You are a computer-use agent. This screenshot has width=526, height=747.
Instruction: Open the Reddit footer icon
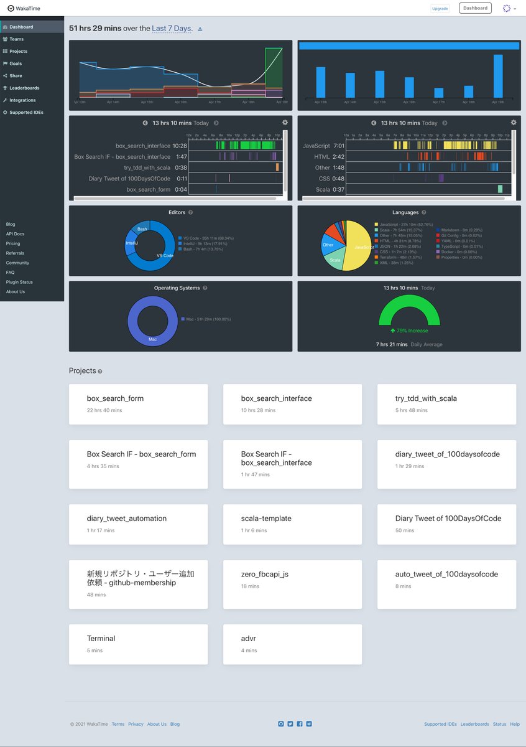click(309, 724)
